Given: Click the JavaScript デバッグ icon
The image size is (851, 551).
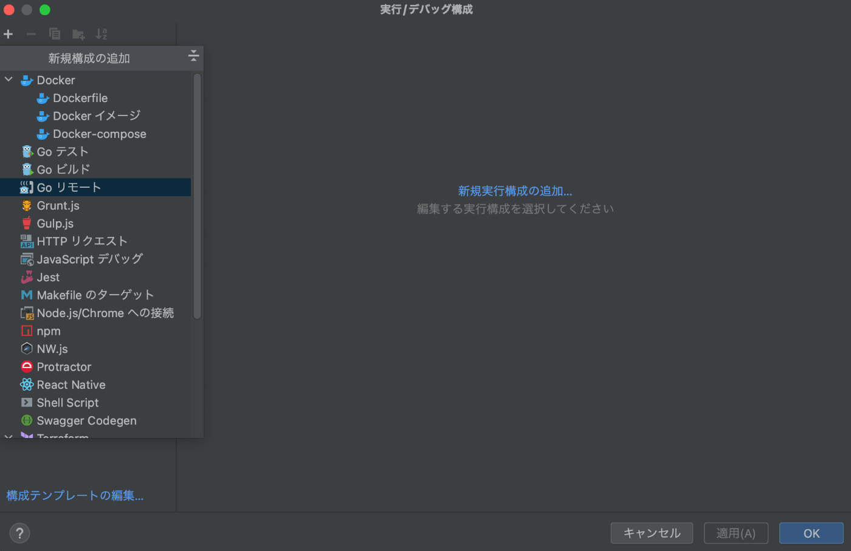Looking at the screenshot, I should click(27, 259).
